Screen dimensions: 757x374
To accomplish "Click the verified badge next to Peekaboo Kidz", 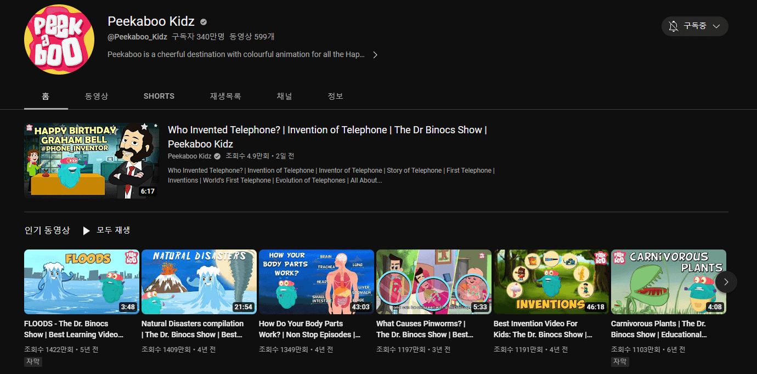I will click(204, 22).
